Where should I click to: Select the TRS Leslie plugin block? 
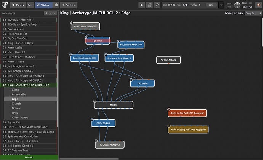click(x=143, y=83)
